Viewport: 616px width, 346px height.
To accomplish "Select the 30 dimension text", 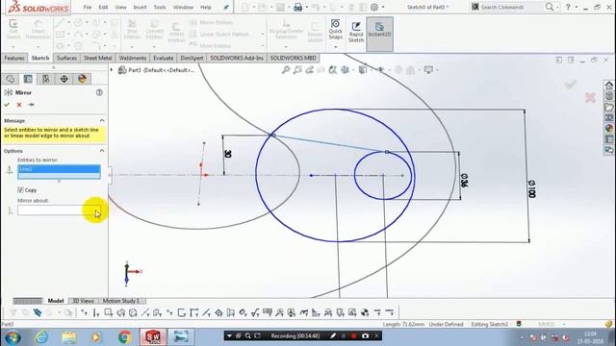I will pos(227,154).
